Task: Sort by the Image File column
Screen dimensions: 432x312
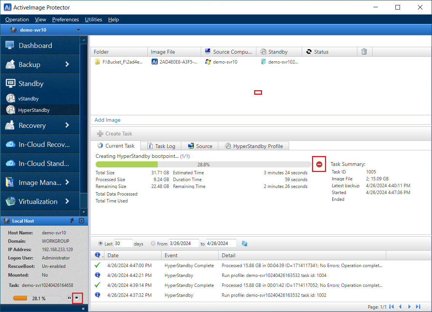Action: tap(174, 52)
